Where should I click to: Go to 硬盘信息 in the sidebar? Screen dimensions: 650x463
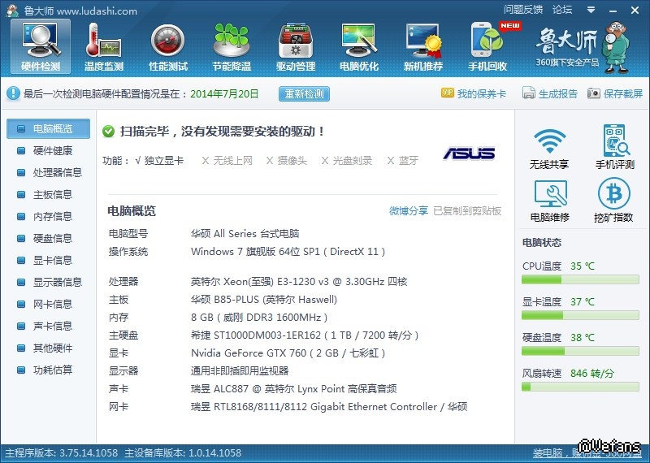(x=52, y=238)
